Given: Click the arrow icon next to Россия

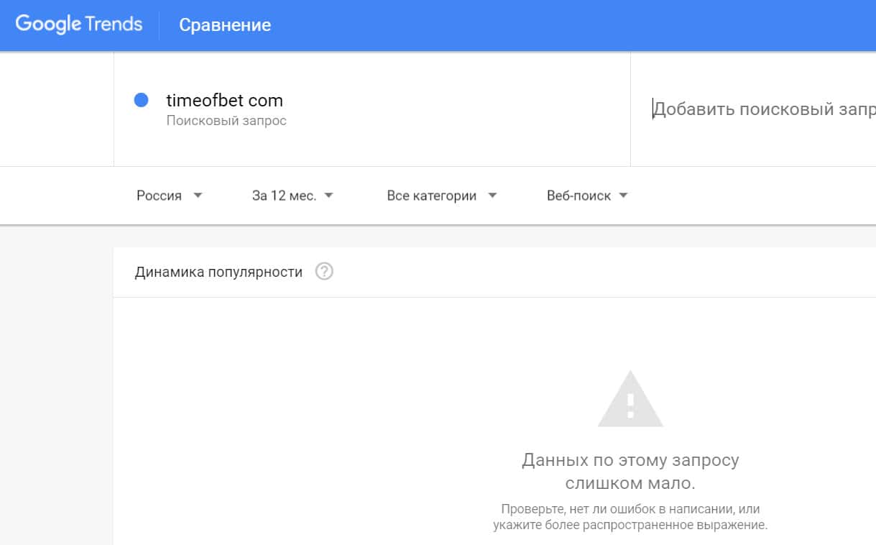Looking at the screenshot, I should click(x=198, y=195).
